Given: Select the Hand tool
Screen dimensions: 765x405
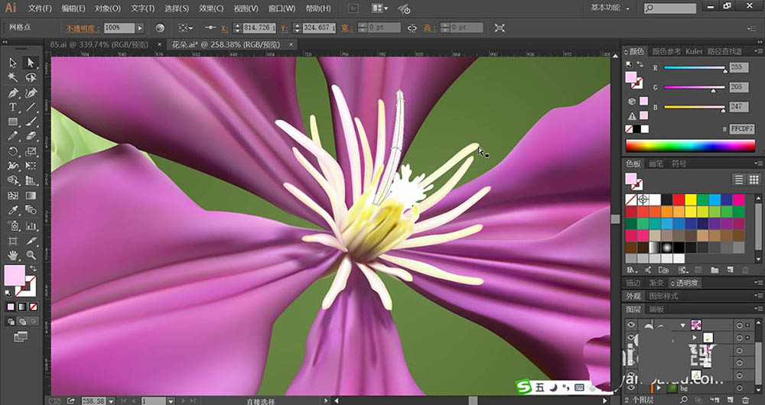Looking at the screenshot, I should 13,254.
